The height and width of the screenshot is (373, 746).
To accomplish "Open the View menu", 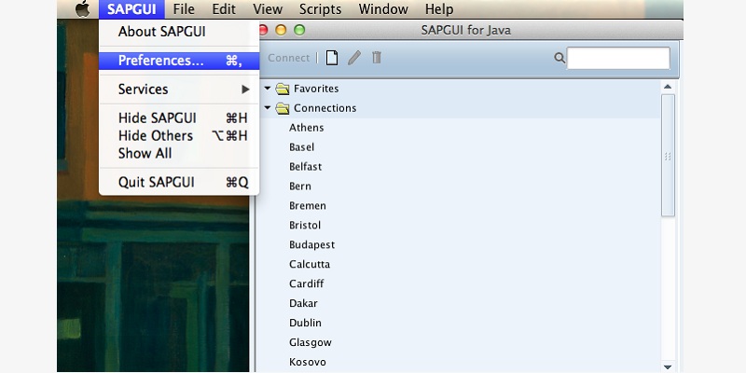I will point(268,9).
